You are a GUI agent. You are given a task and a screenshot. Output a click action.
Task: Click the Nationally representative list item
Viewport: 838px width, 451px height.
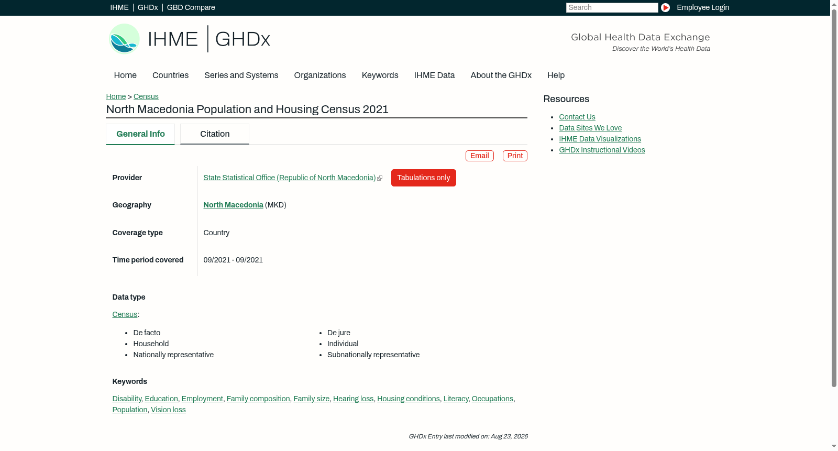(173, 355)
